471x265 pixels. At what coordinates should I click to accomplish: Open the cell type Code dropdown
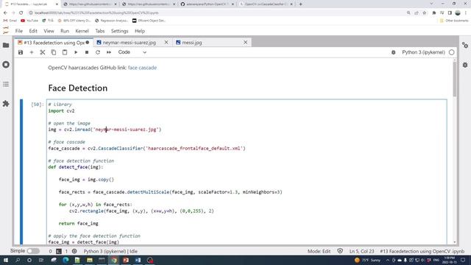click(132, 52)
